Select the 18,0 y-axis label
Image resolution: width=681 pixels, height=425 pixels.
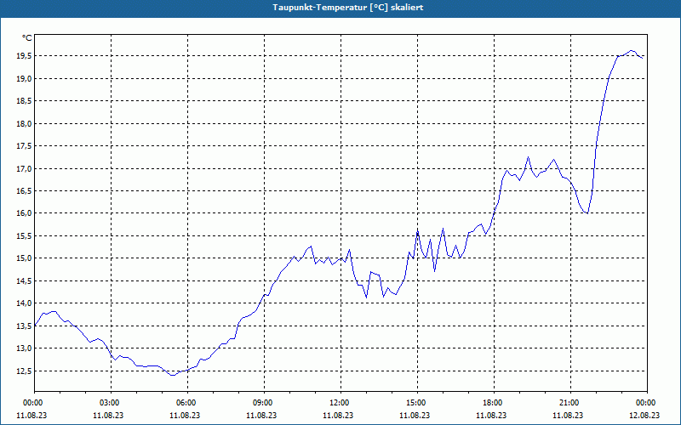pyautogui.click(x=24, y=123)
